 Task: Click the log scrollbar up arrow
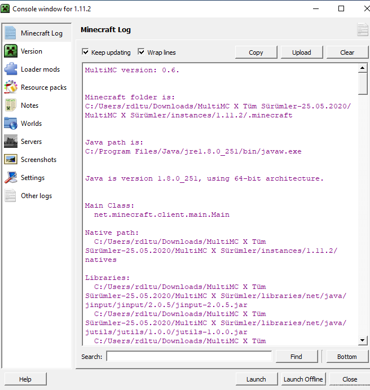pos(363,68)
